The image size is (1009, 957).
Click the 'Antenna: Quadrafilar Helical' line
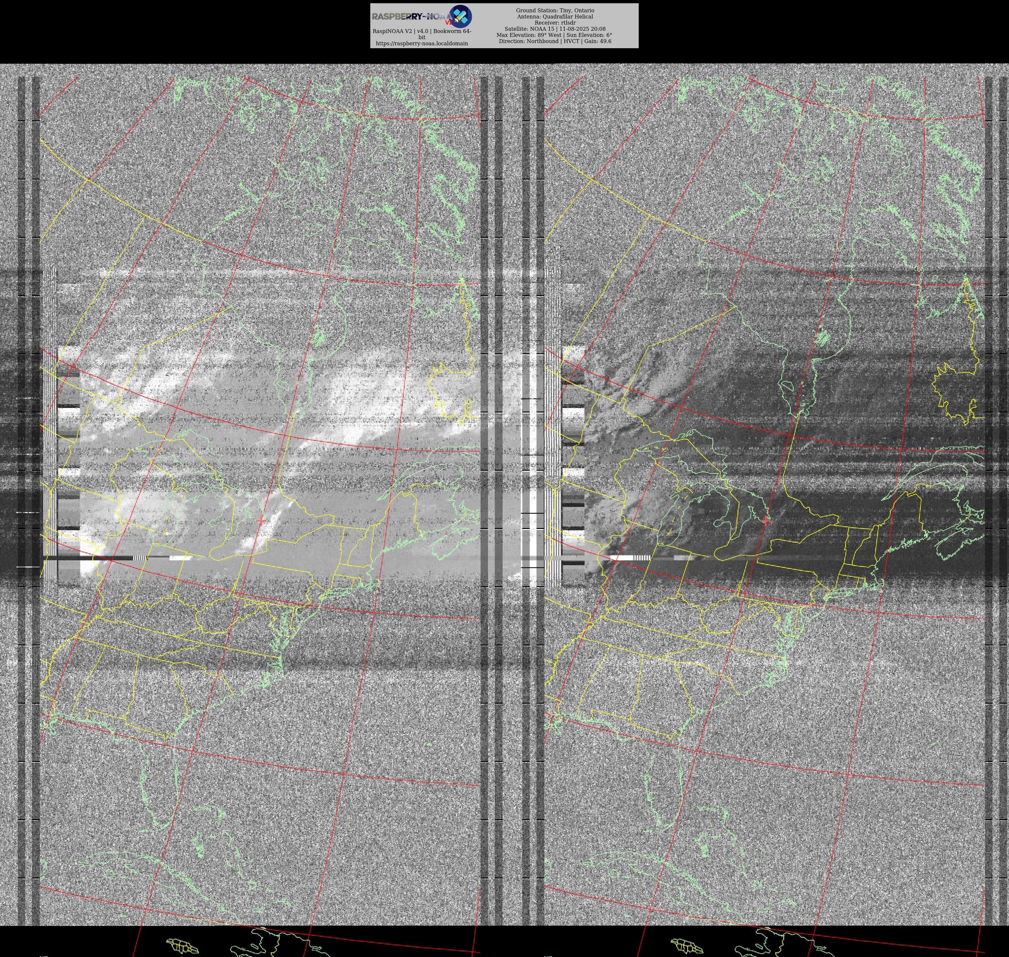pyautogui.click(x=555, y=16)
